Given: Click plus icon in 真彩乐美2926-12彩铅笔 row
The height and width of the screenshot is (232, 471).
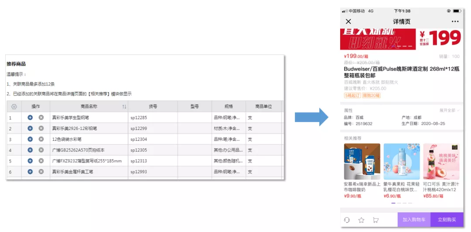Looking at the screenshot, I should tap(30, 128).
